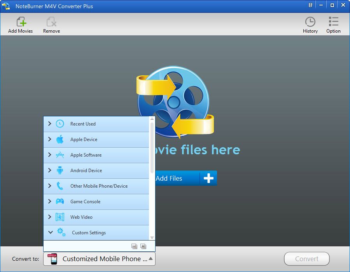350x272 pixels.
Task: Click Customized Mobile Phone profile selector
Action: 99,259
